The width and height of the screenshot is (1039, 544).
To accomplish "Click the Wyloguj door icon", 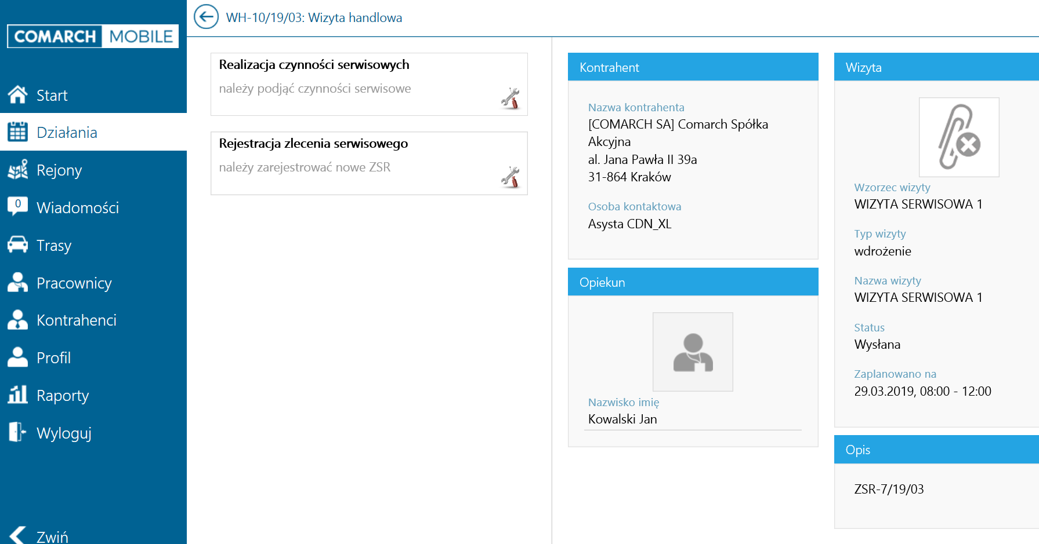I will coord(18,432).
